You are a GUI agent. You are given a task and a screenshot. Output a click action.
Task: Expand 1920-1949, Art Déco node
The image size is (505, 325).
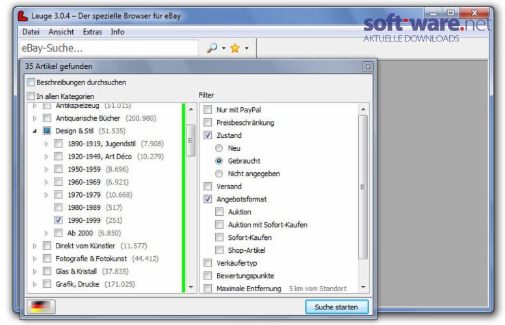46,157
